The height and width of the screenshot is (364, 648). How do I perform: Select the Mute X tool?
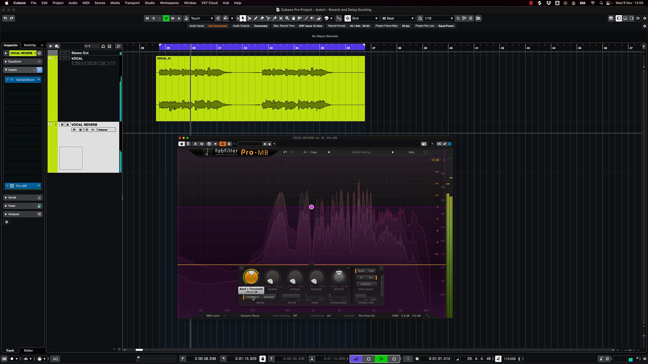tap(281, 18)
